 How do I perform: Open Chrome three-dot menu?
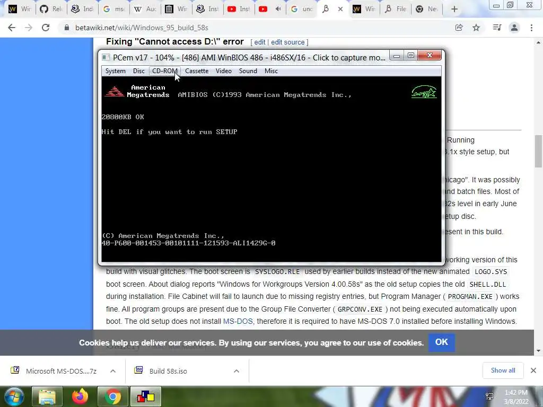point(531,28)
